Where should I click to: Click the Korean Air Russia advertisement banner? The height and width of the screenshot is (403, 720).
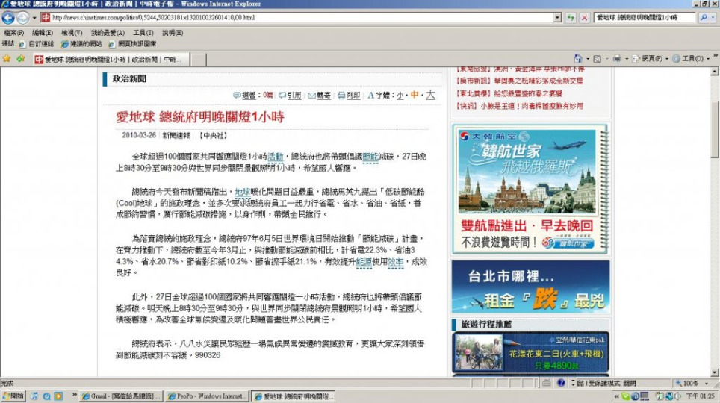click(530, 188)
